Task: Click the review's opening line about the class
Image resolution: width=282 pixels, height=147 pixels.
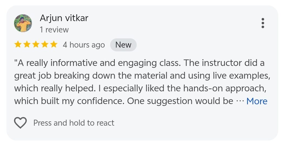Action: 139,63
